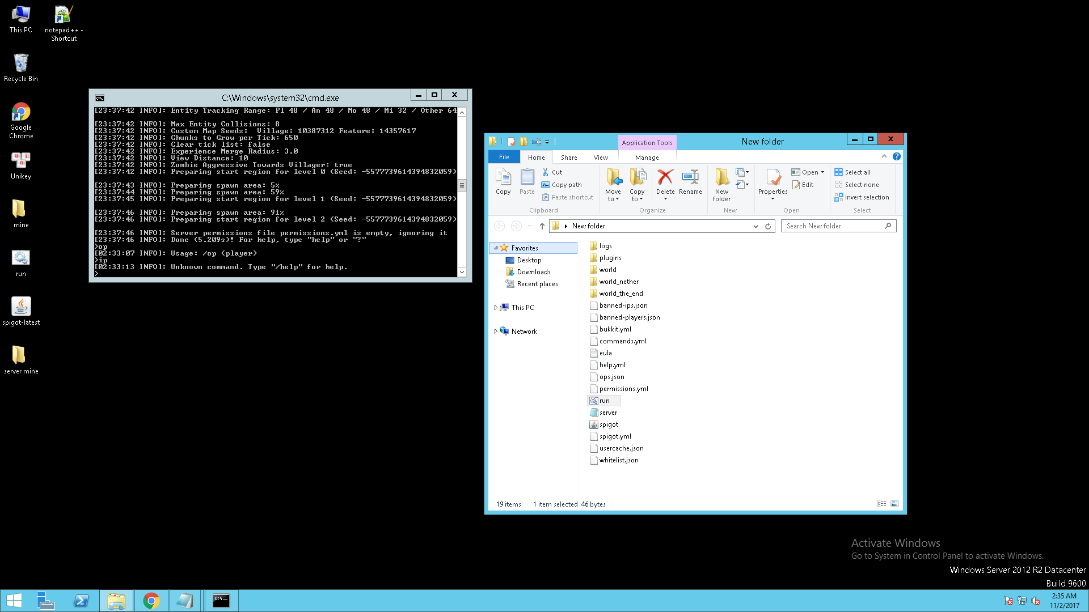
Task: Click the Delete icon in the ribbon
Action: coord(665,178)
